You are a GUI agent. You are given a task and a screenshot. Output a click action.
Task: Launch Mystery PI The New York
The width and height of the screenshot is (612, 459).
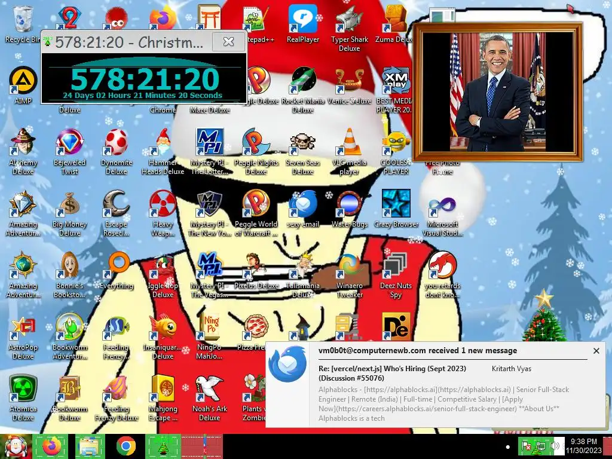(210, 213)
